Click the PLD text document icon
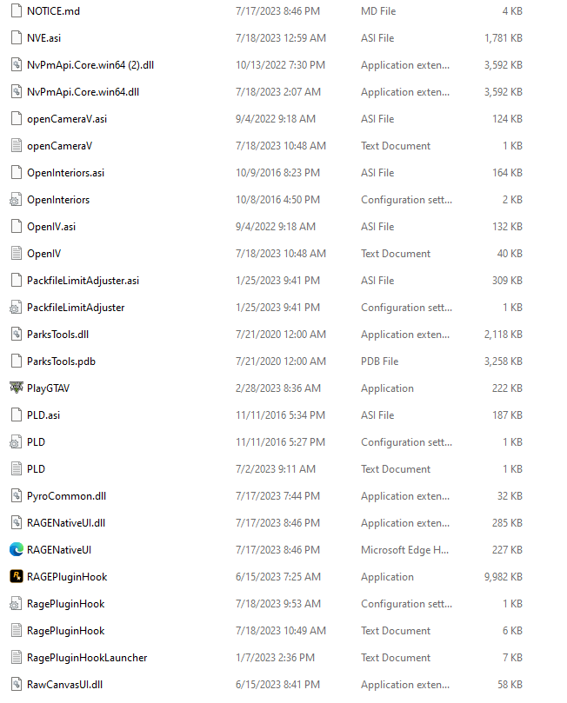The height and width of the screenshot is (703, 567). click(x=17, y=468)
